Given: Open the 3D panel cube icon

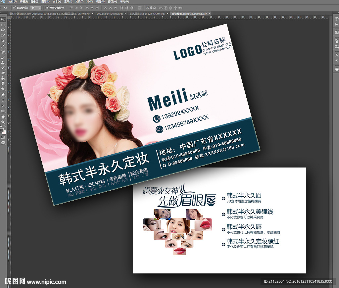Looking at the screenshot, I should [337, 69].
